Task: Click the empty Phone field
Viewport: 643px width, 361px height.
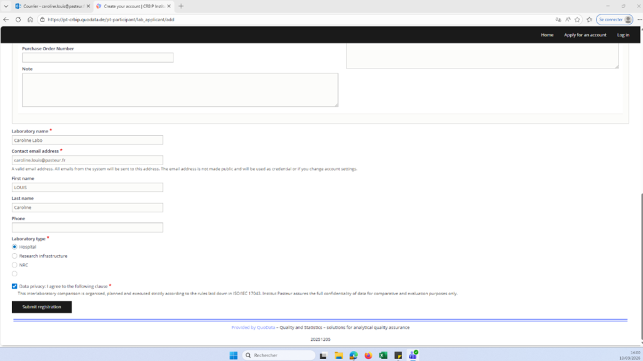Action: 87,227
